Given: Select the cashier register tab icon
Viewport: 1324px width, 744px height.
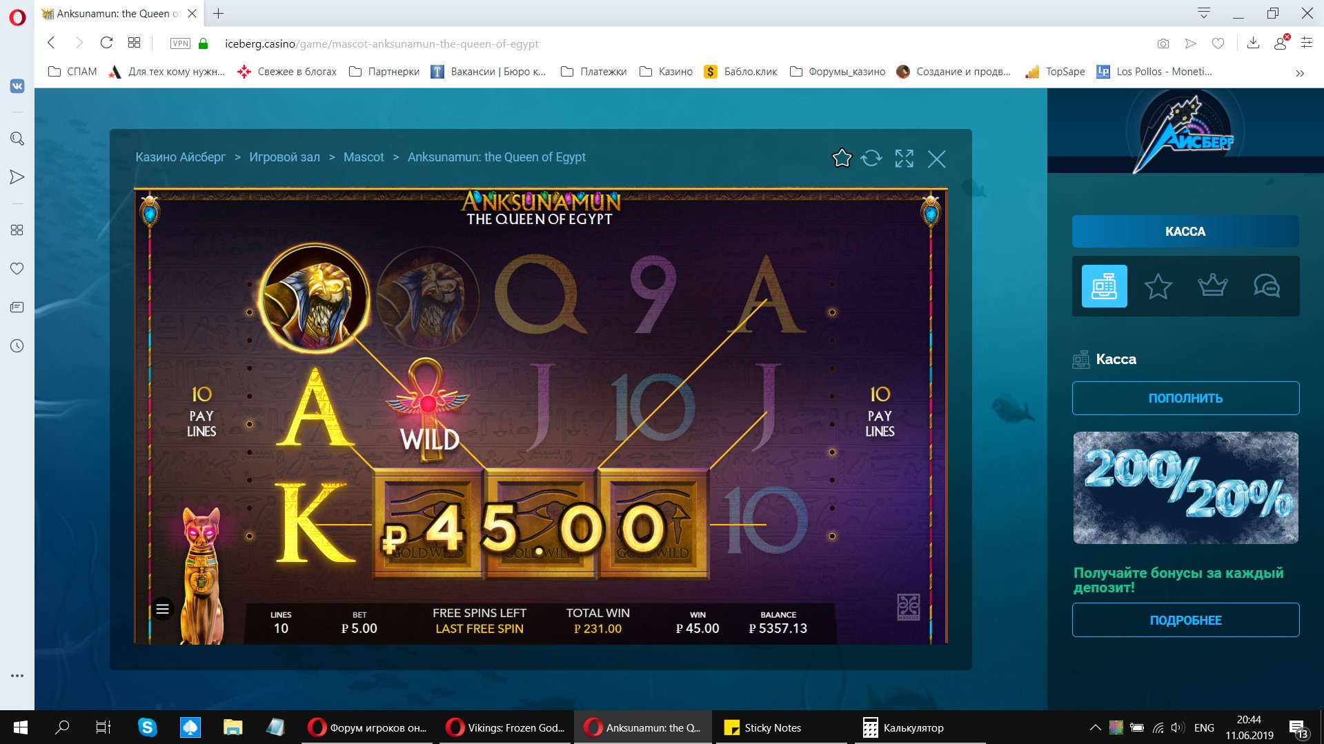Looking at the screenshot, I should [x=1104, y=286].
